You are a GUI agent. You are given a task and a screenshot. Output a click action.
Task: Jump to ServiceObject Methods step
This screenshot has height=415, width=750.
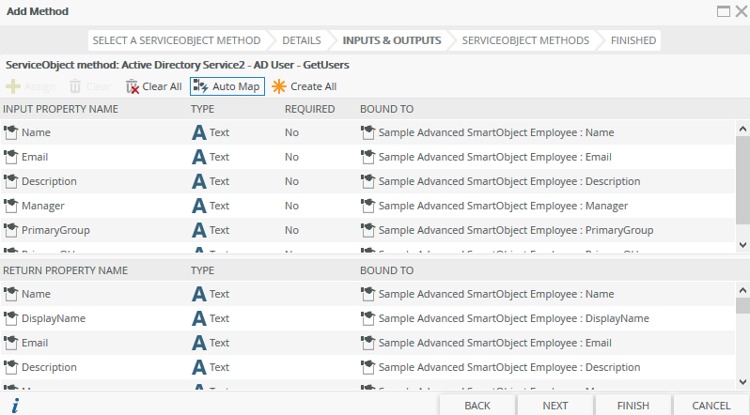pyautogui.click(x=525, y=40)
